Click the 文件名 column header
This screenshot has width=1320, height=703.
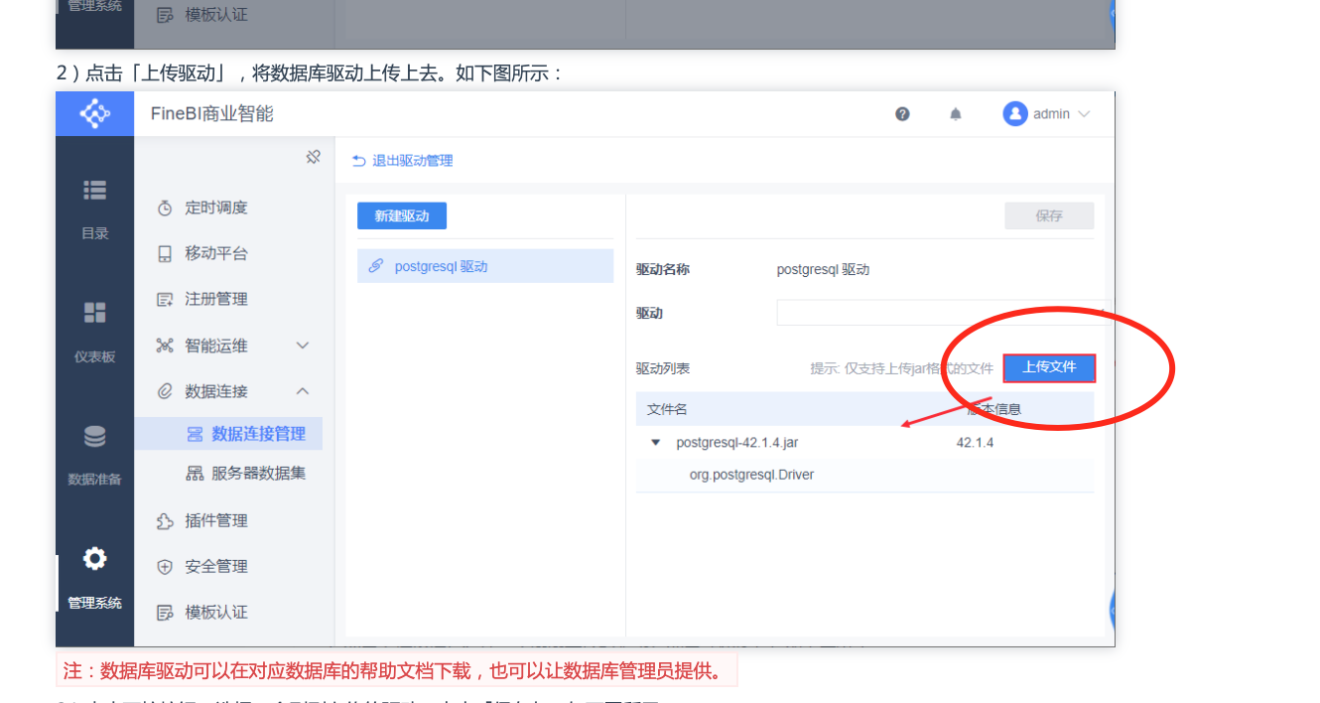667,409
